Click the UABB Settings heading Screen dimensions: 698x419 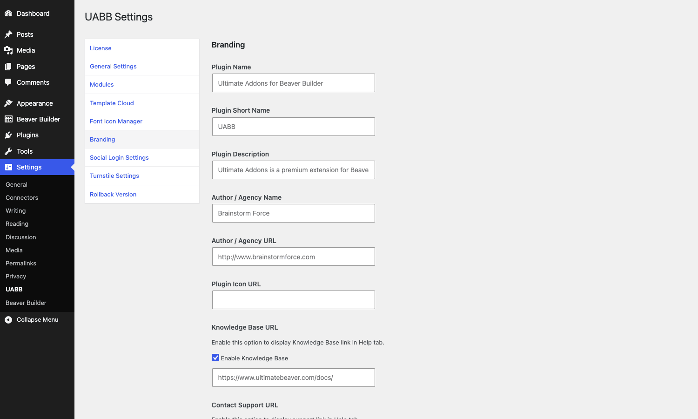[119, 17]
